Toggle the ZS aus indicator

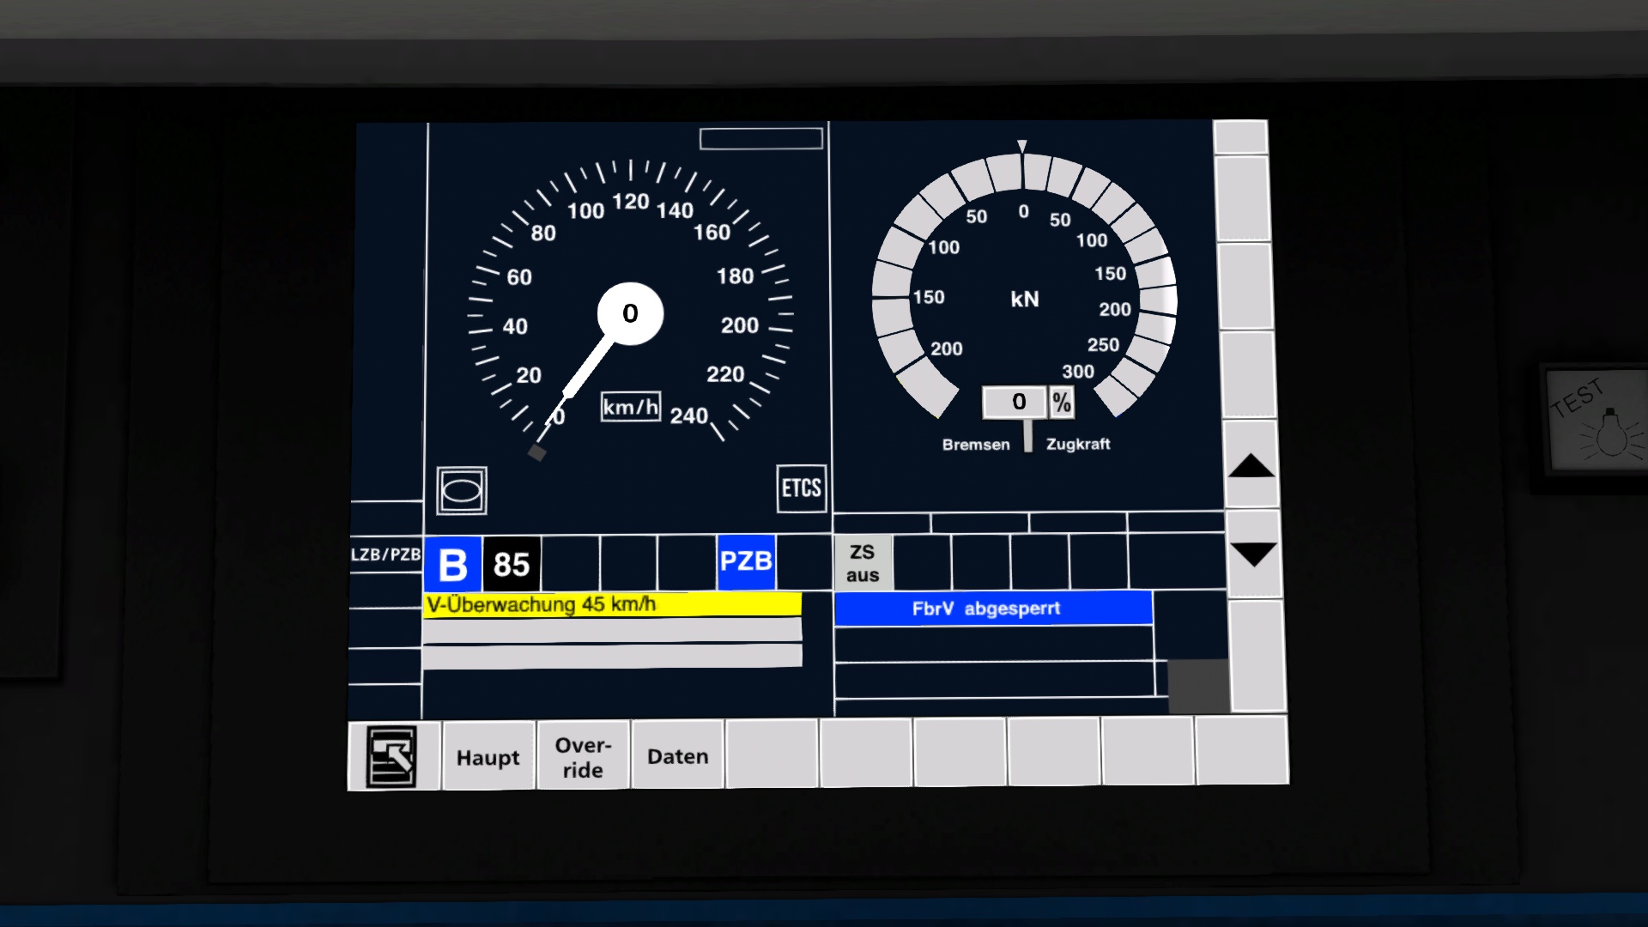click(x=863, y=563)
